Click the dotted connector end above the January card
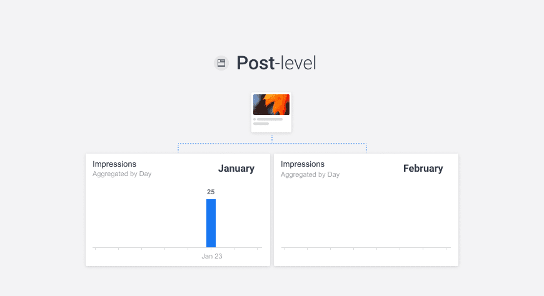This screenshot has height=296, width=544. click(x=178, y=149)
